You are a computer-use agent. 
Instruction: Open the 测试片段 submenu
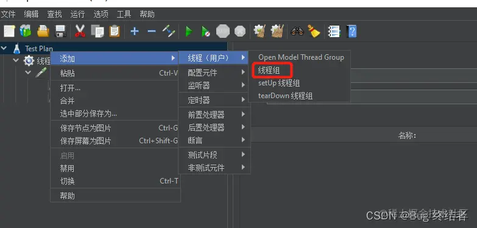pos(214,155)
